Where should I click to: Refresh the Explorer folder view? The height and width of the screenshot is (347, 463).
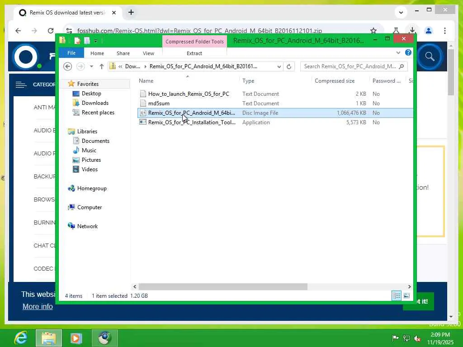(x=289, y=67)
